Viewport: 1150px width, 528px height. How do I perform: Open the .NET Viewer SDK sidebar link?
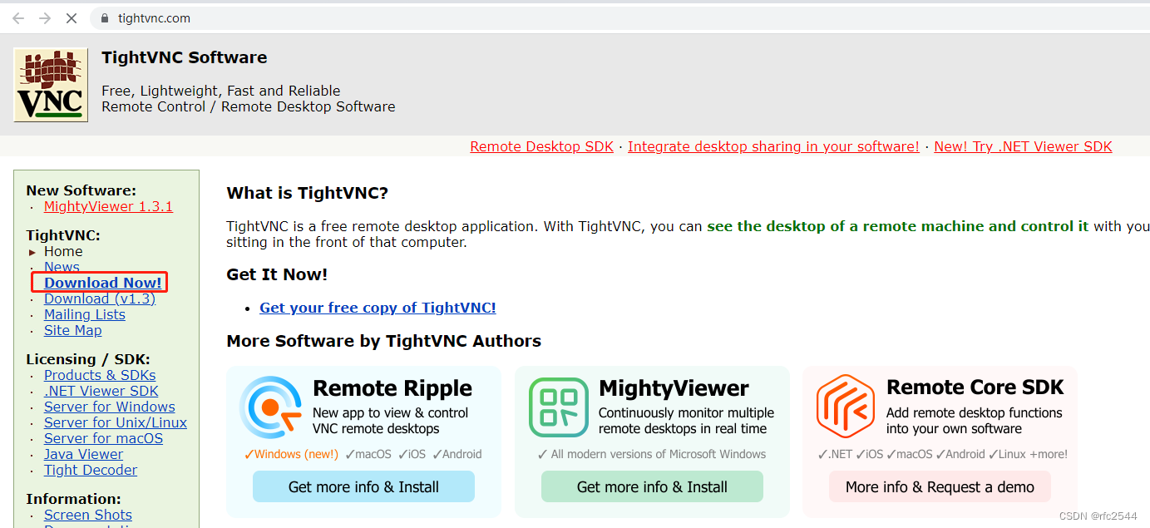point(101,391)
